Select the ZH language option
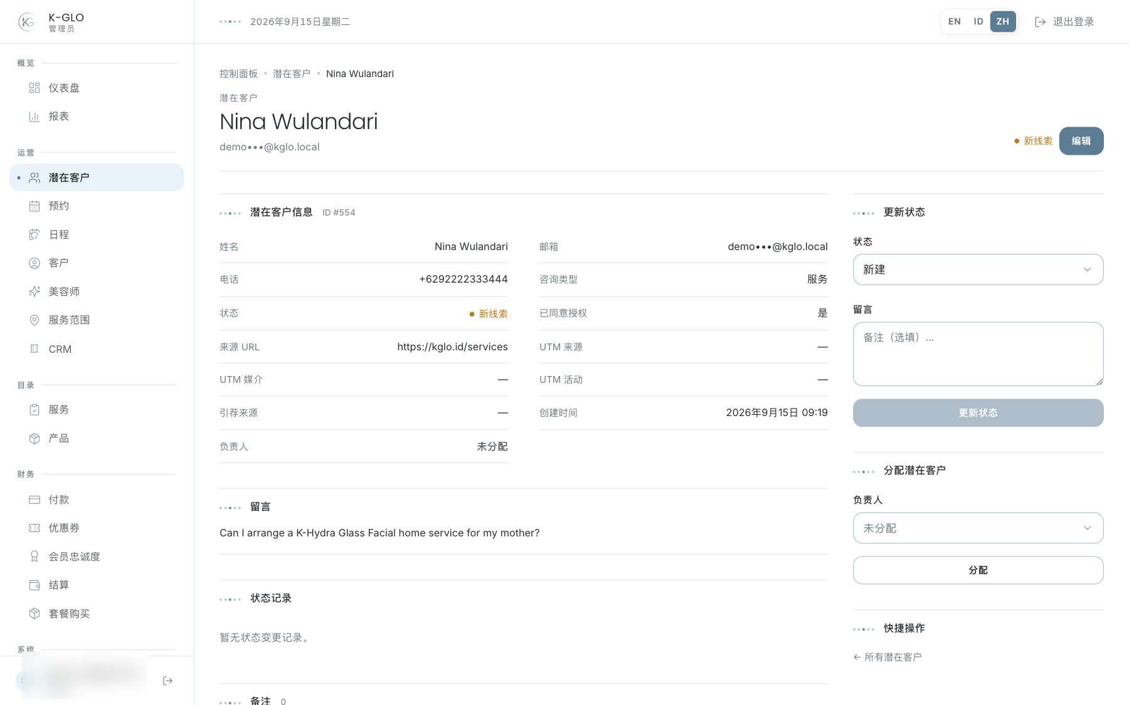This screenshot has height=705, width=1129. point(1003,21)
